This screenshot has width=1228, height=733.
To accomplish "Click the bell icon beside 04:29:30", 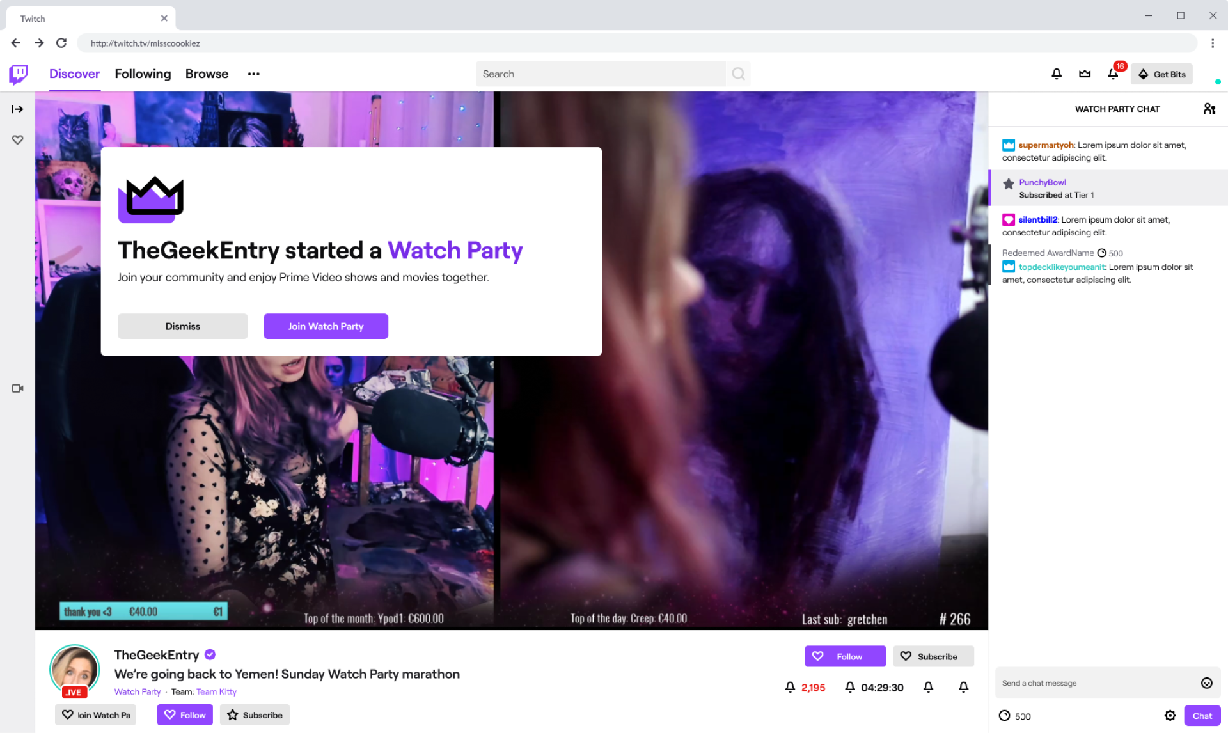I will click(850, 687).
